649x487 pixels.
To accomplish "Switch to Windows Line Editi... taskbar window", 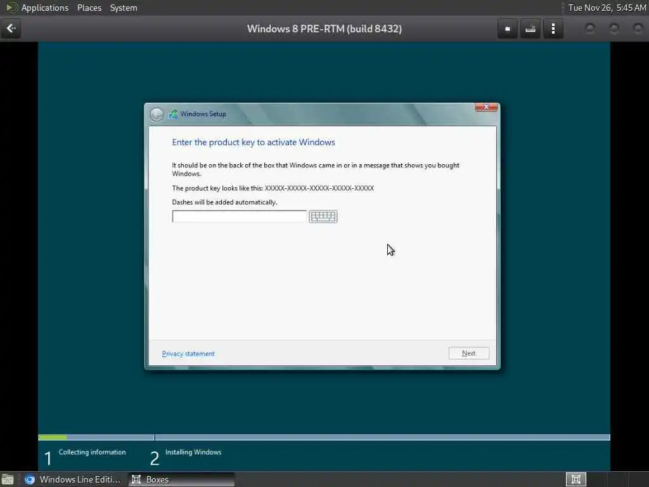I will click(x=74, y=479).
